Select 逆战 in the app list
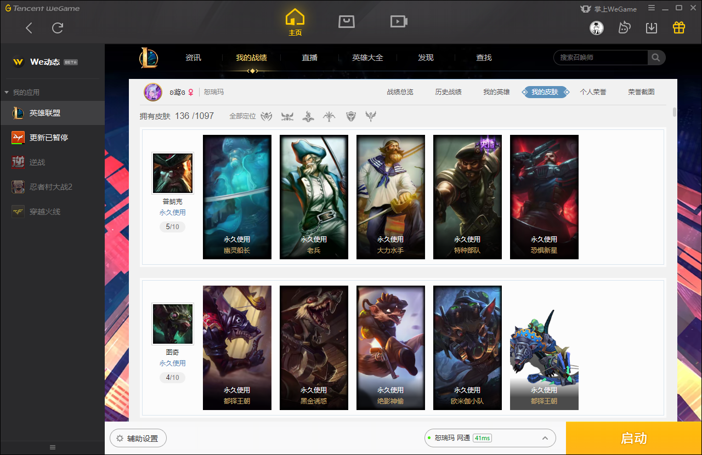Screen dimensions: 702x455 click(52, 162)
